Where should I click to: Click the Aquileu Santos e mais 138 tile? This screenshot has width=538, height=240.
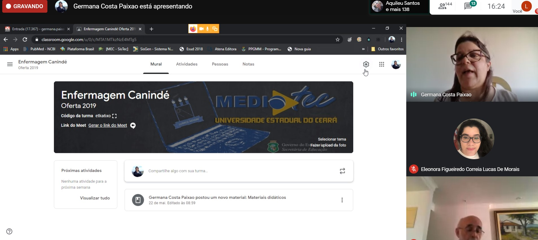pyautogui.click(x=399, y=6)
